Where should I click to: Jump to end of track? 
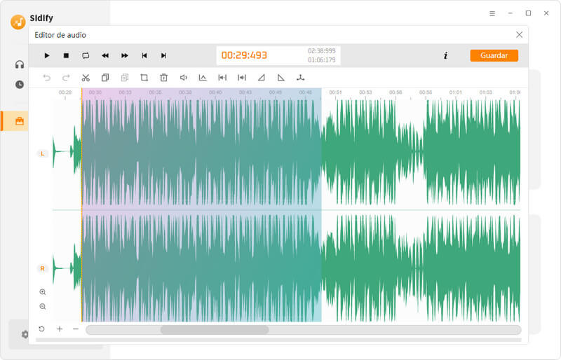point(163,55)
